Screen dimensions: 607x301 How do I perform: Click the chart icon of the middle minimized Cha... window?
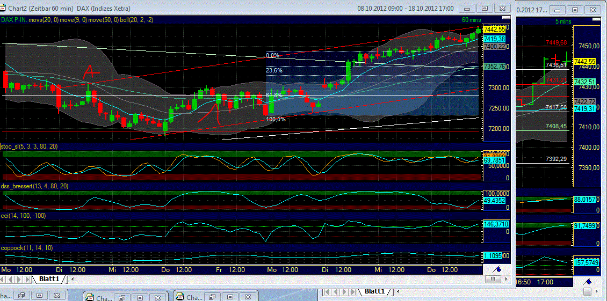click(x=89, y=297)
